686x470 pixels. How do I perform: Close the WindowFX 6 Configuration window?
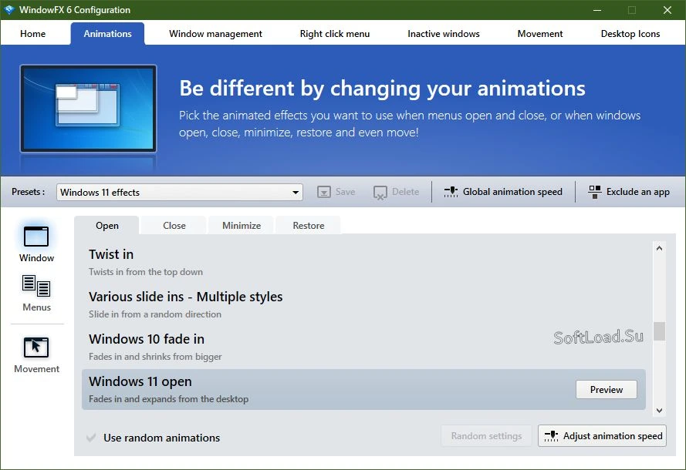(667, 9)
